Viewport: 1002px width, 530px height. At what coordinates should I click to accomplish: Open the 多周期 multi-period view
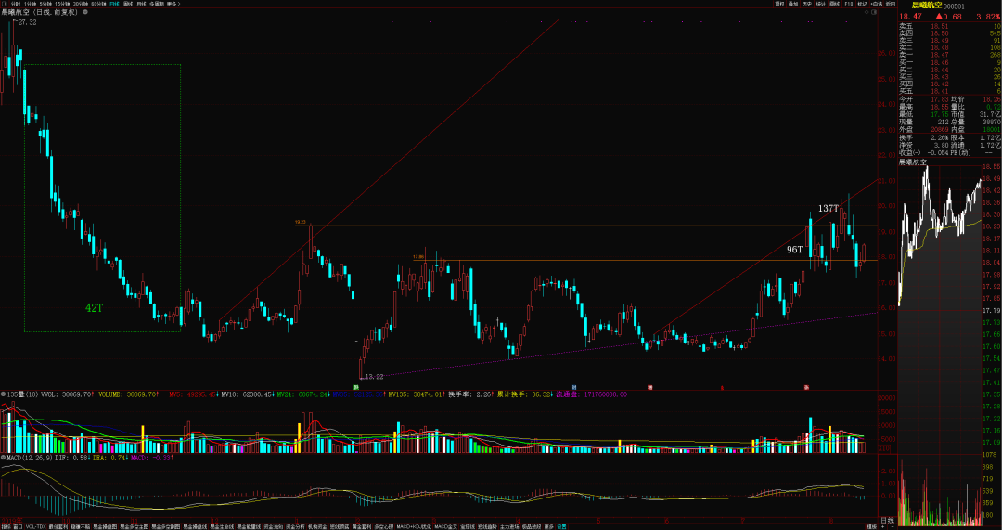coord(157,4)
